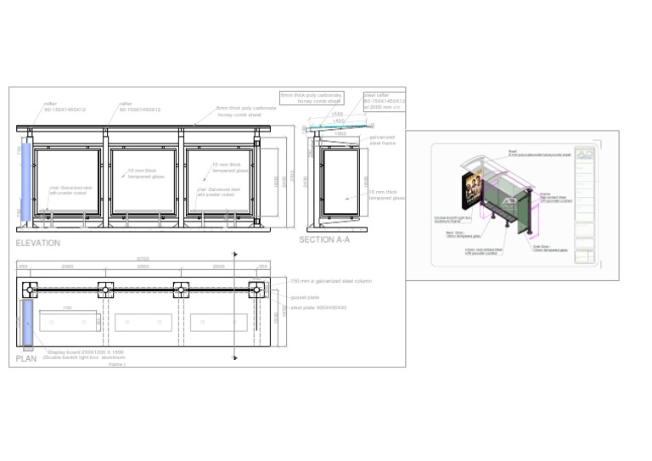This screenshot has height=461, width=652.
Task: Click the 1650 dimension beside the plan
Action: [x=284, y=312]
